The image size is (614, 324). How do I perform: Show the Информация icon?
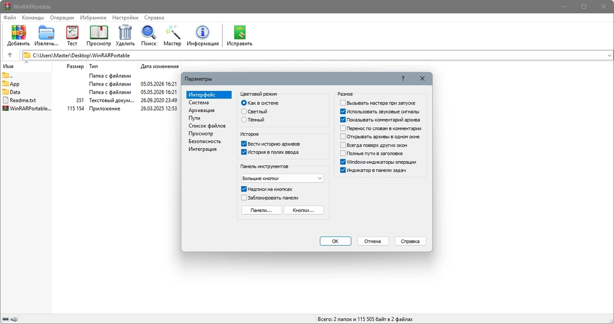pyautogui.click(x=203, y=32)
